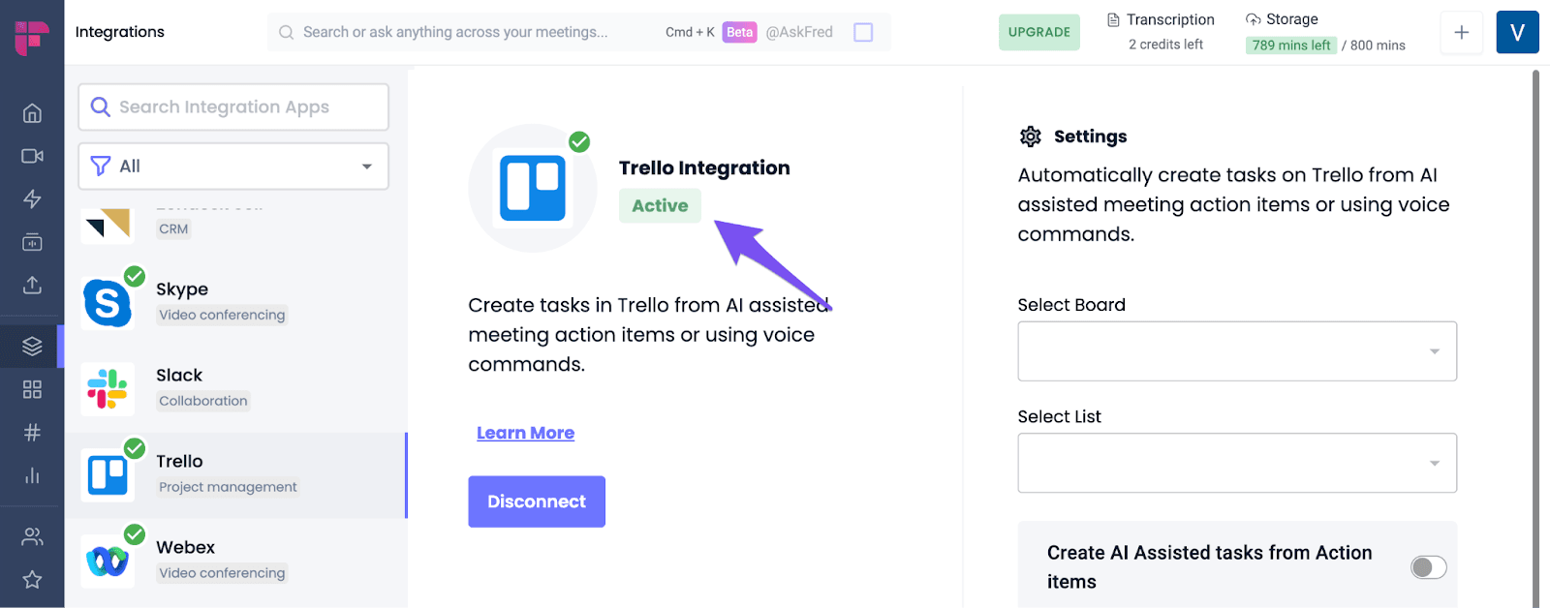
Task: Open the upload icon in sidebar
Action: coord(32,285)
